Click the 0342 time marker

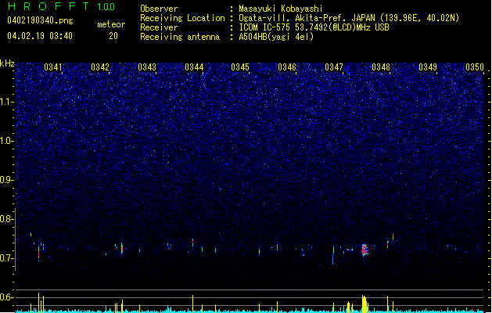tap(100, 67)
